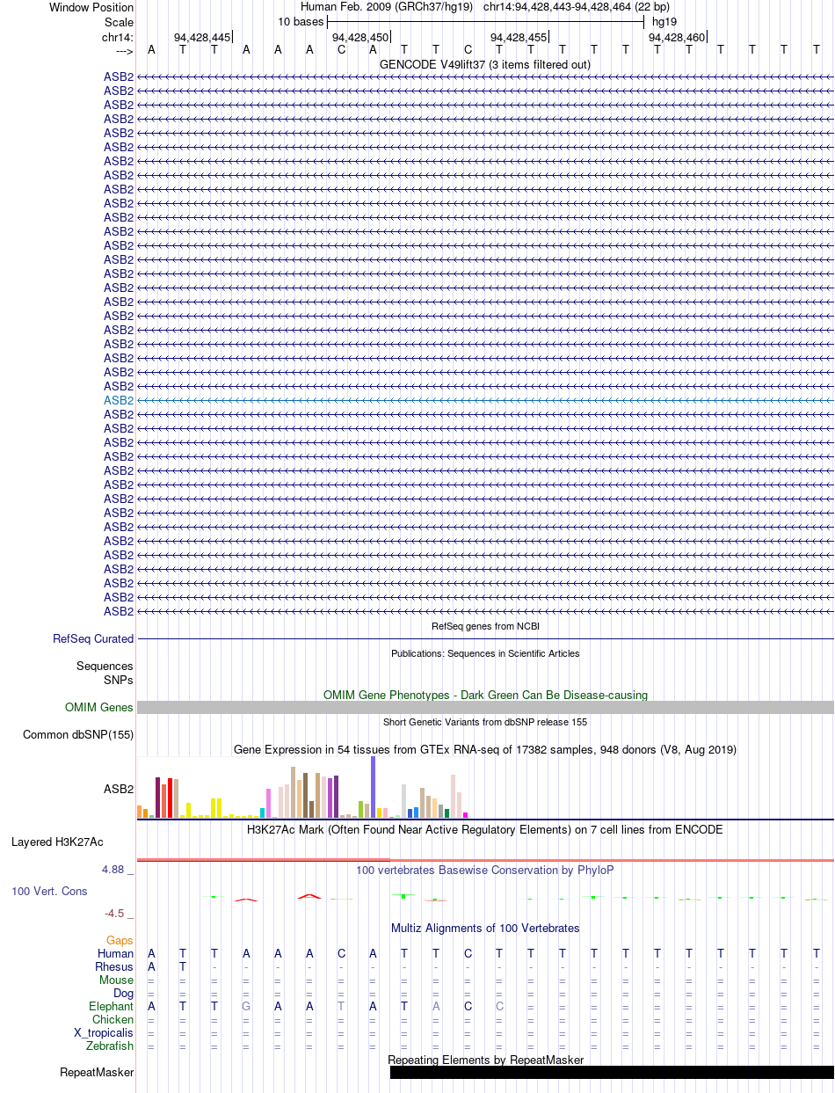
Task: Open the OMIM Genes track label
Action: click(x=99, y=708)
